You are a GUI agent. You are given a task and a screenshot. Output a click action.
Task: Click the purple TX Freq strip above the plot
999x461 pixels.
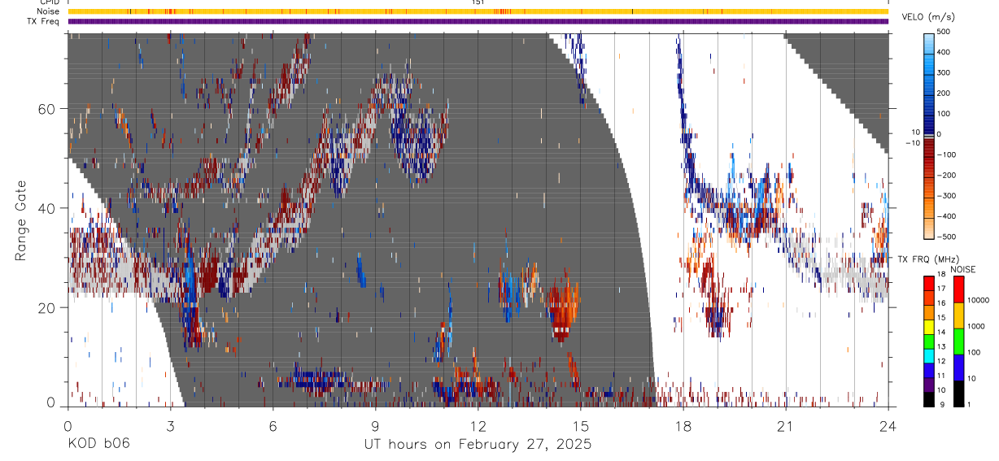pos(478,21)
